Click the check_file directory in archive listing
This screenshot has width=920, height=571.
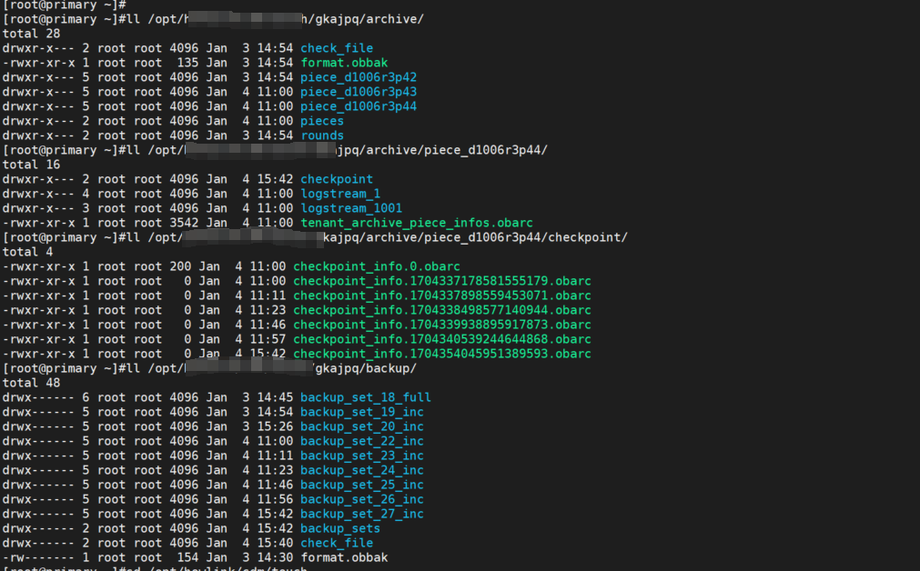click(x=337, y=48)
